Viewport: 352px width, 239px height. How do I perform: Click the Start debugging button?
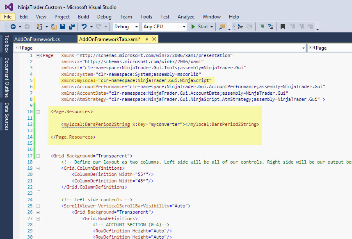coord(200,27)
